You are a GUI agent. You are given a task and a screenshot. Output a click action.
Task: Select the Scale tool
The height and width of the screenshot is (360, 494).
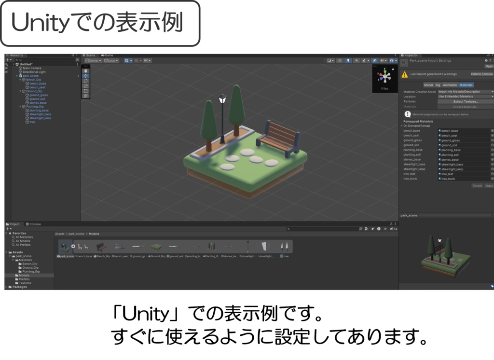pos(86,86)
